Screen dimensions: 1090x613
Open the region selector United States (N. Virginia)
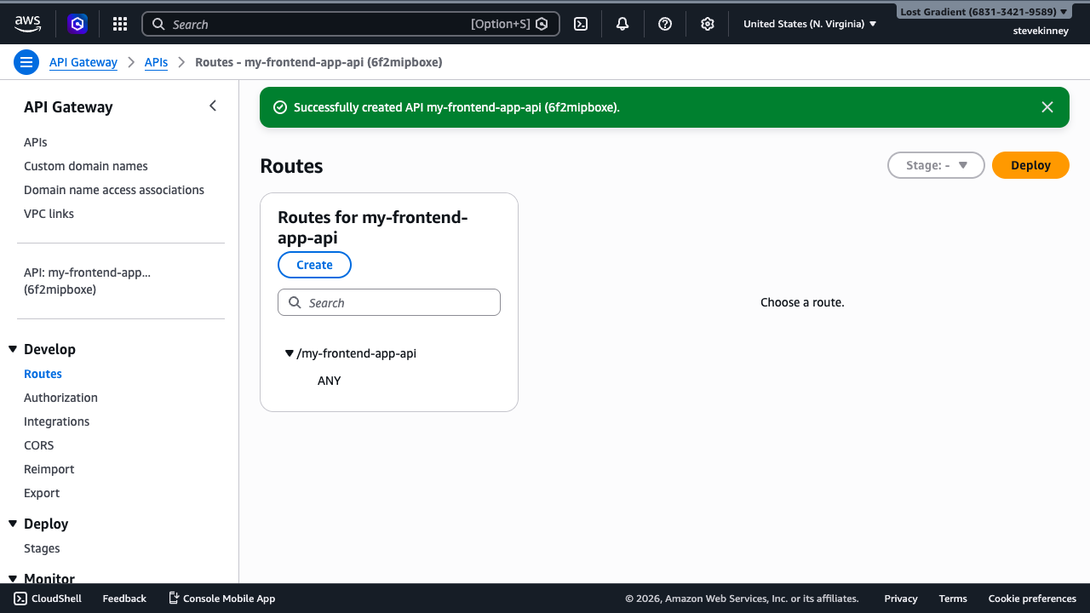(x=810, y=24)
